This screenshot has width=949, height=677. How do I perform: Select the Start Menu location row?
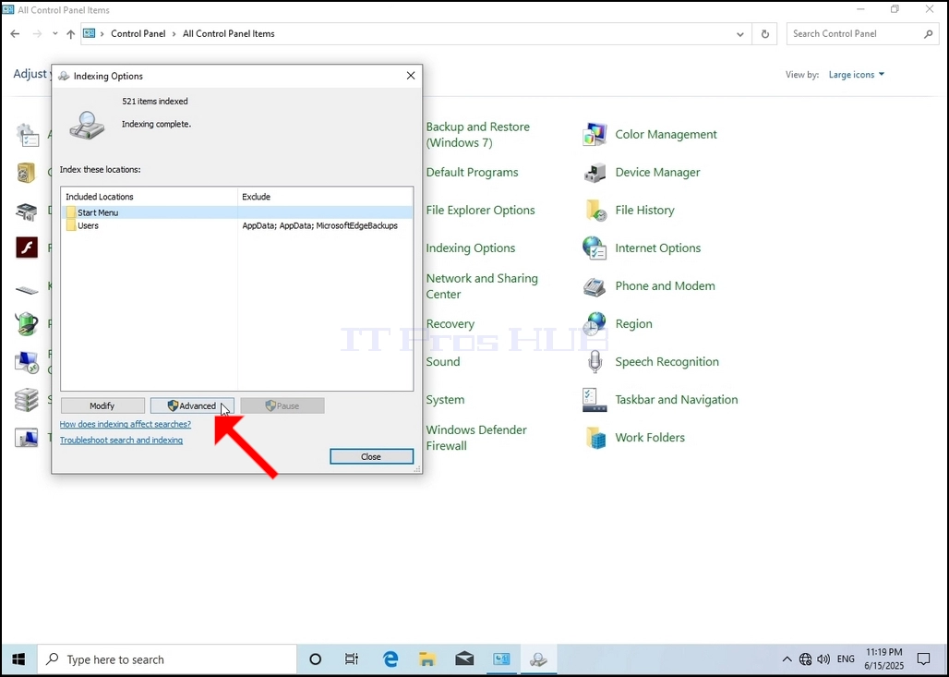click(236, 212)
